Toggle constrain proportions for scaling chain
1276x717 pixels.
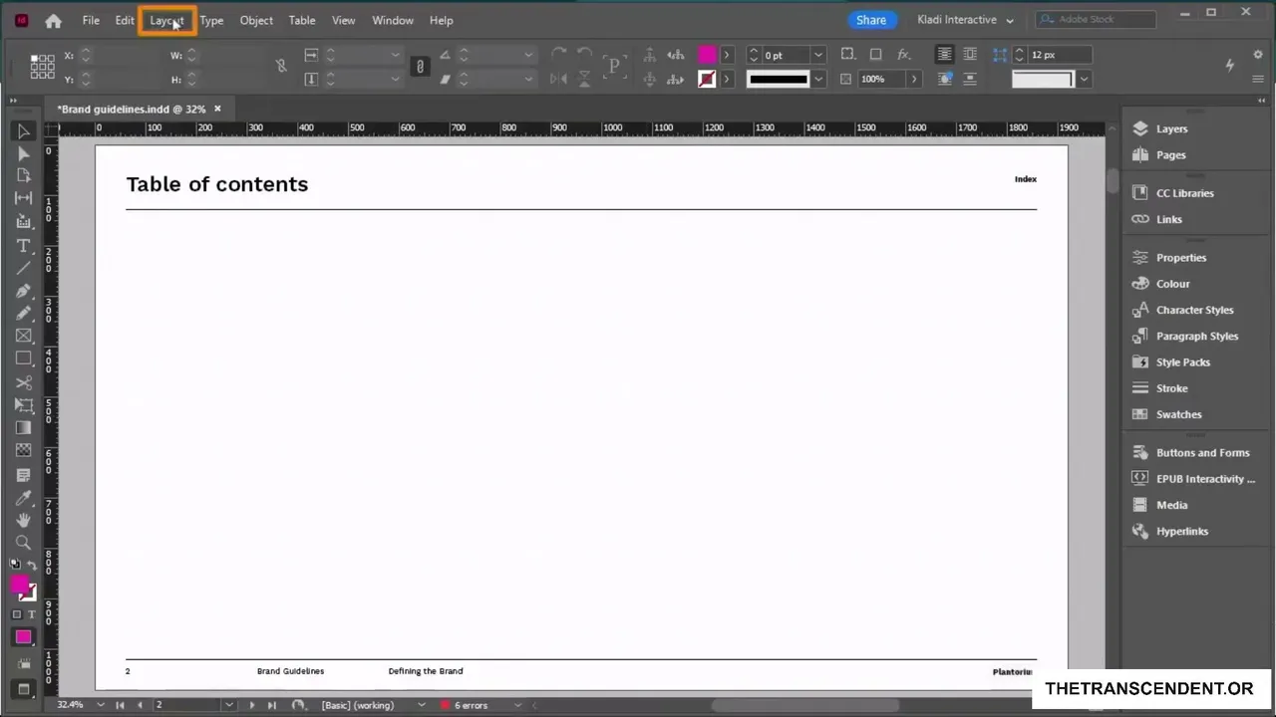[x=420, y=67]
